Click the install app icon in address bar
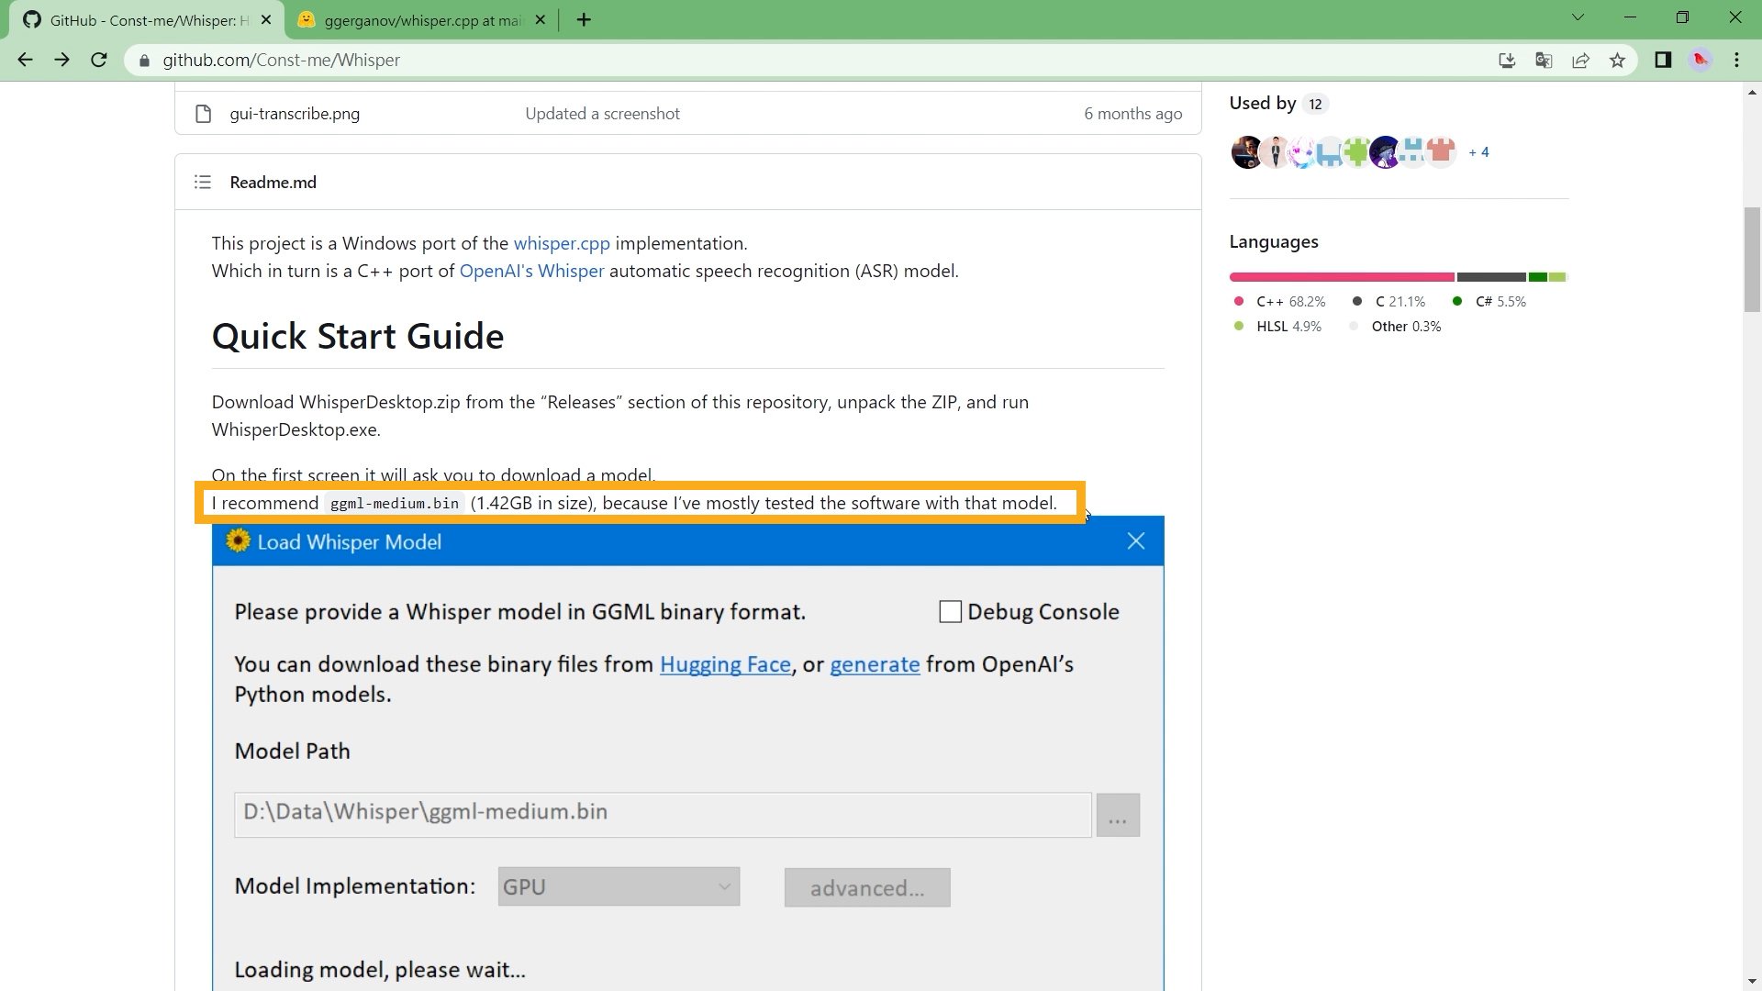This screenshot has height=991, width=1762. (x=1507, y=60)
